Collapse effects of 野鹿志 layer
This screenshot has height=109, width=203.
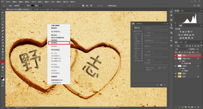pos(200,66)
